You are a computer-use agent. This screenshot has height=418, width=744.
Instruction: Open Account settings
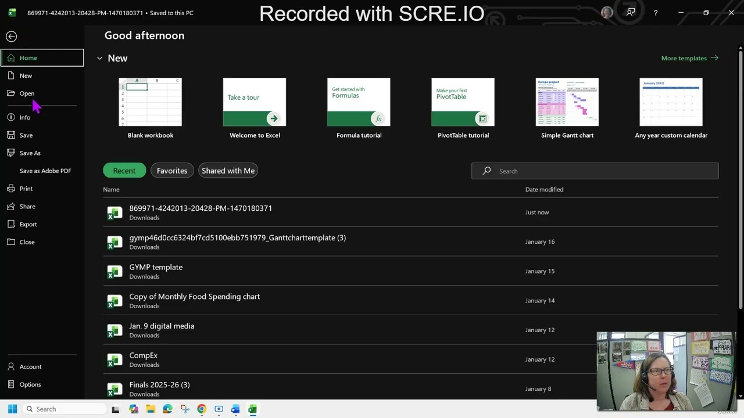click(x=42, y=367)
